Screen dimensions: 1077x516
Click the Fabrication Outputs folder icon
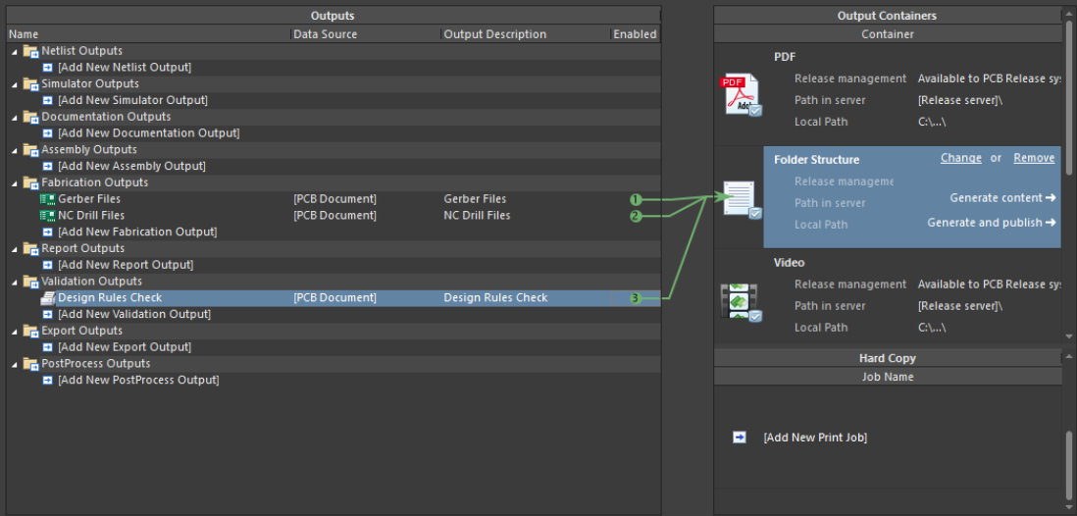[30, 182]
